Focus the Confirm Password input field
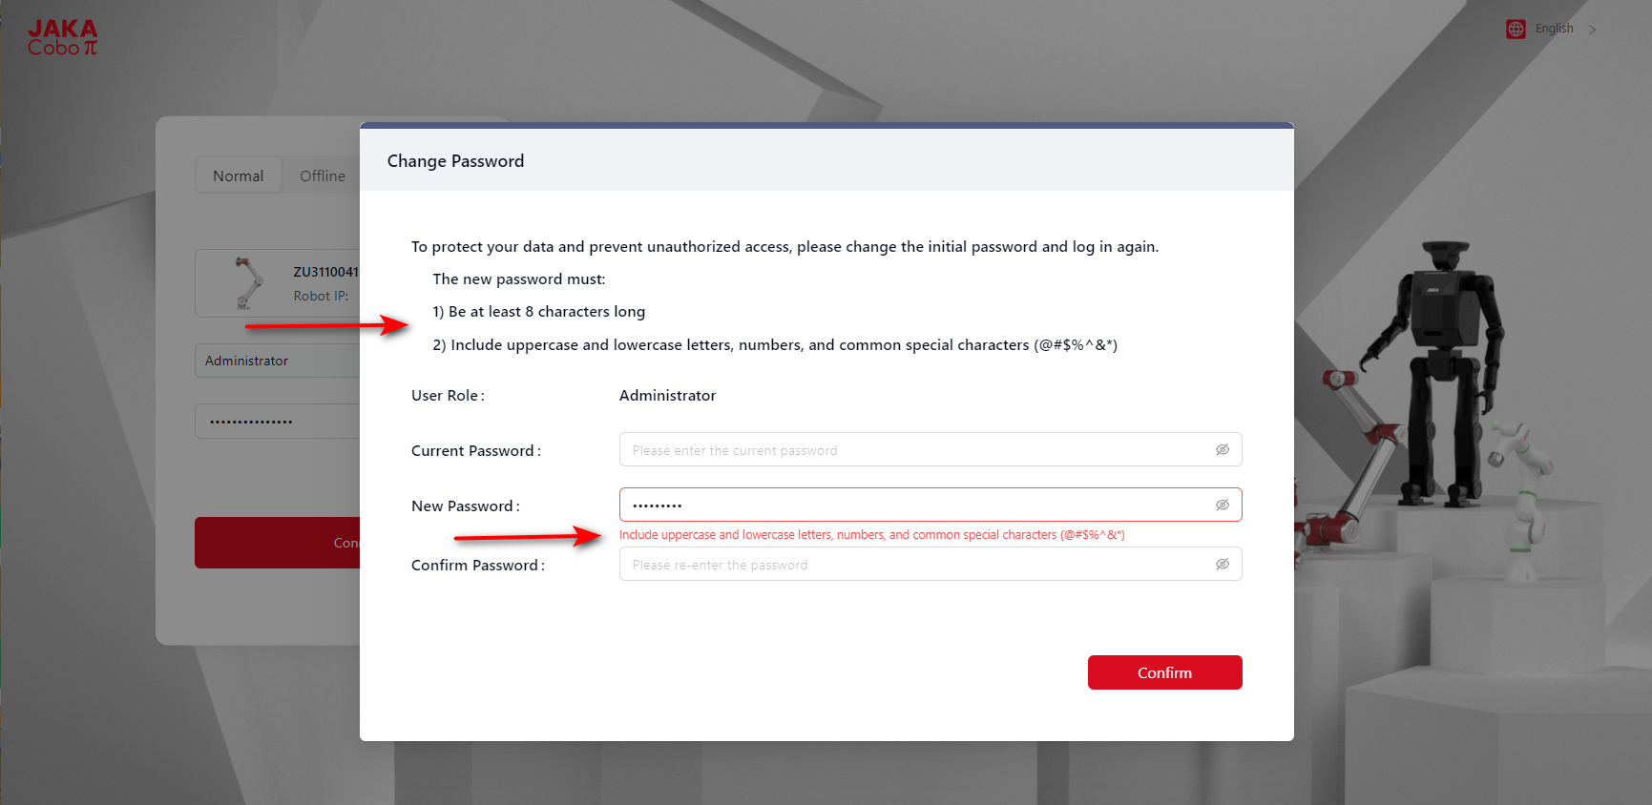The width and height of the screenshot is (1652, 805). (916, 565)
